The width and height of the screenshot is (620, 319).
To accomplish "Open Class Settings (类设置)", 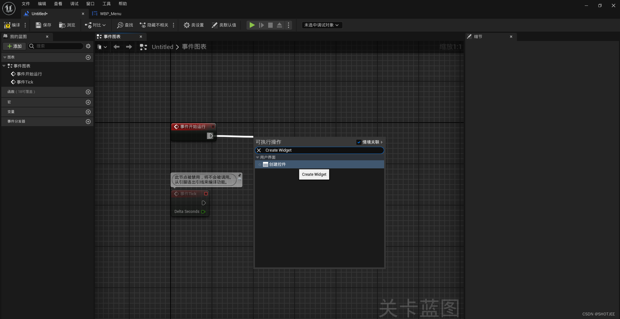I will (x=194, y=25).
